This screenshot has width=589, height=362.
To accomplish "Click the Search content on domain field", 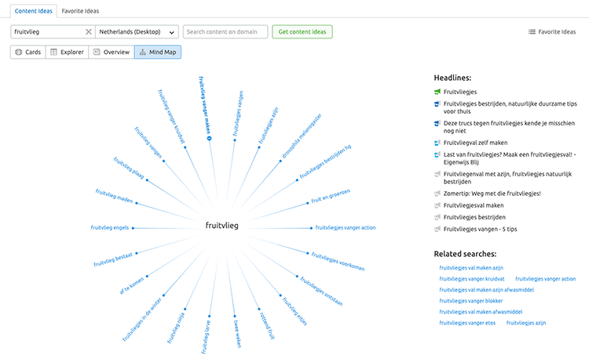I will 225,32.
